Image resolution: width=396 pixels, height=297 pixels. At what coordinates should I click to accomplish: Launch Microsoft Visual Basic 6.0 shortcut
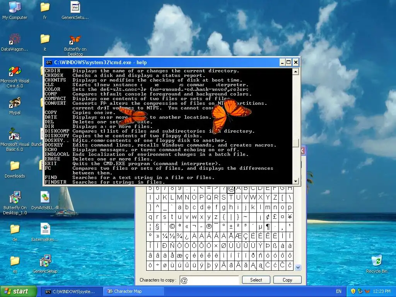pos(15,140)
